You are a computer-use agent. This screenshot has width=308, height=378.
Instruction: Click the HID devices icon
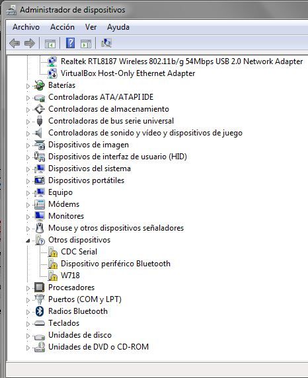(39, 157)
